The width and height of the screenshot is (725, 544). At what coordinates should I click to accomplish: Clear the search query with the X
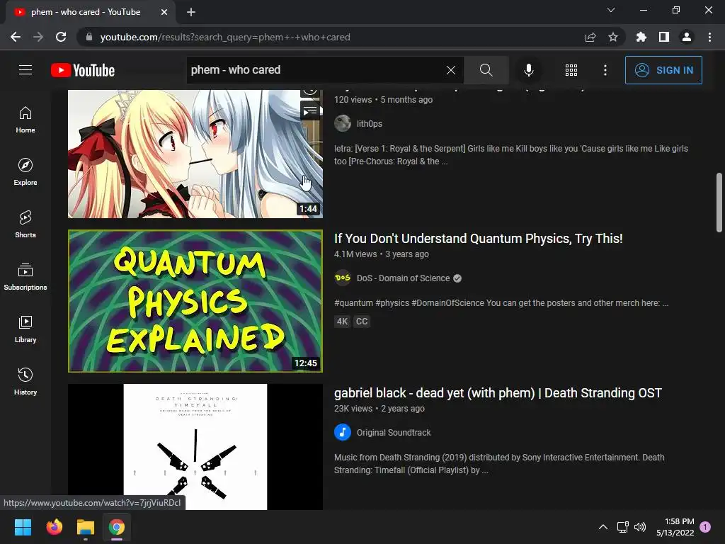pos(451,70)
